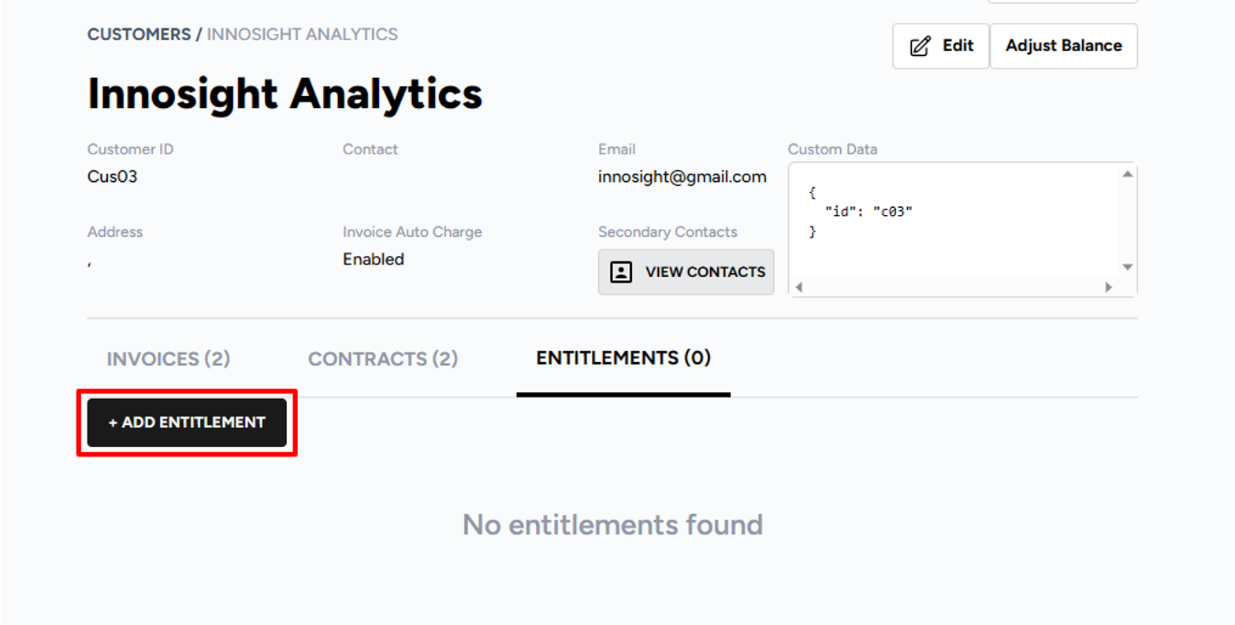Screen dimensions: 1235x625
Task: Go back to the Customers breadcrumb link
Action: pyautogui.click(x=139, y=35)
